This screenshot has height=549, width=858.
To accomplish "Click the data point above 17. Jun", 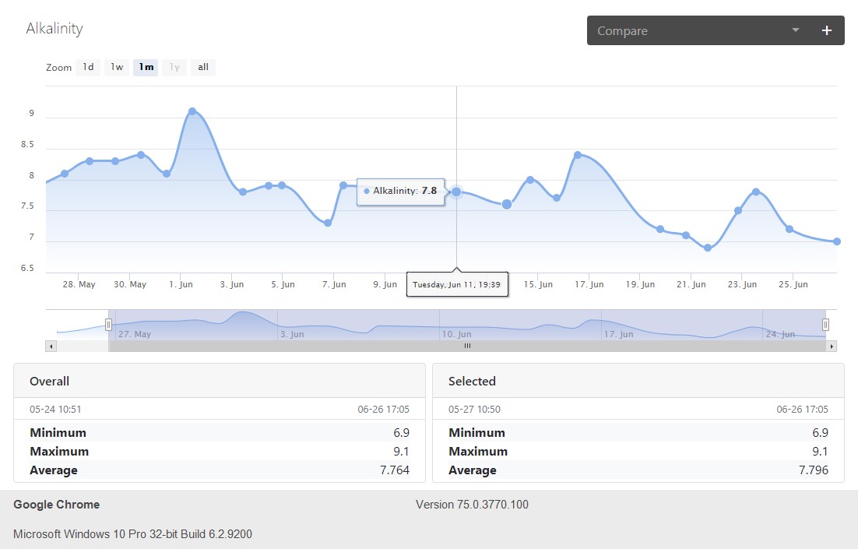I will click(577, 156).
